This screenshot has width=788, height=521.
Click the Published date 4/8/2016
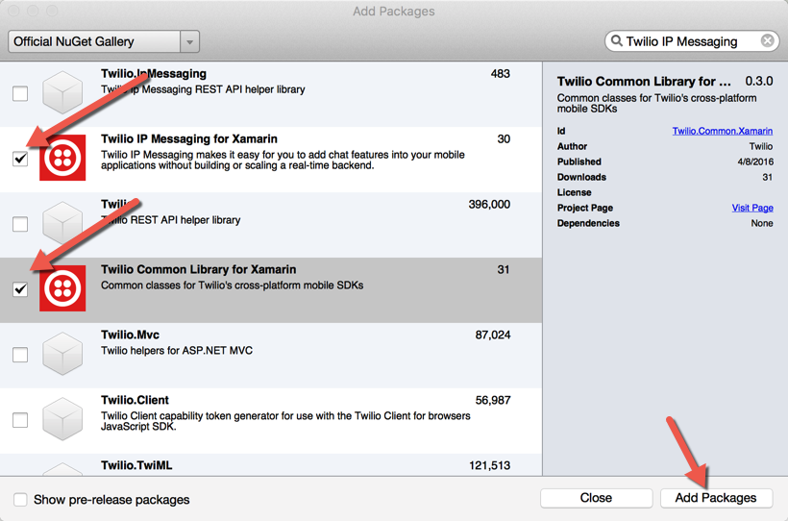755,161
